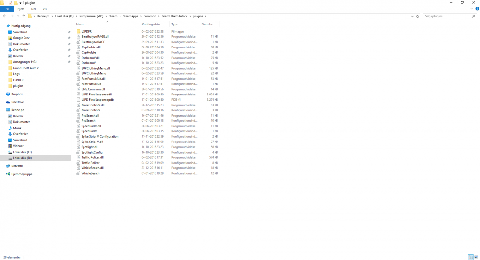Select EUPClothingMenu configuration file
Screen dimensions: 480x260
click(94, 73)
